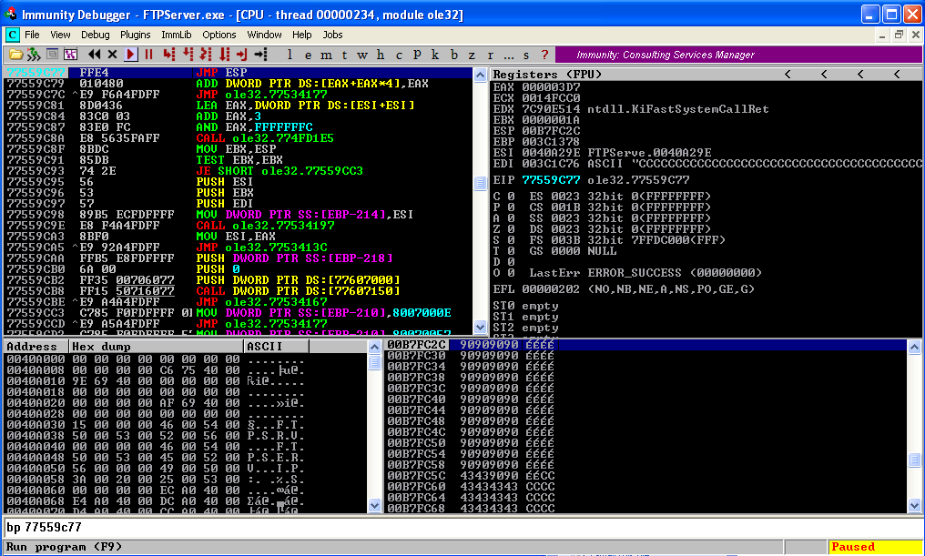Select the EIP register value 77559C77
Screen dimensions: 925x556
[551, 180]
